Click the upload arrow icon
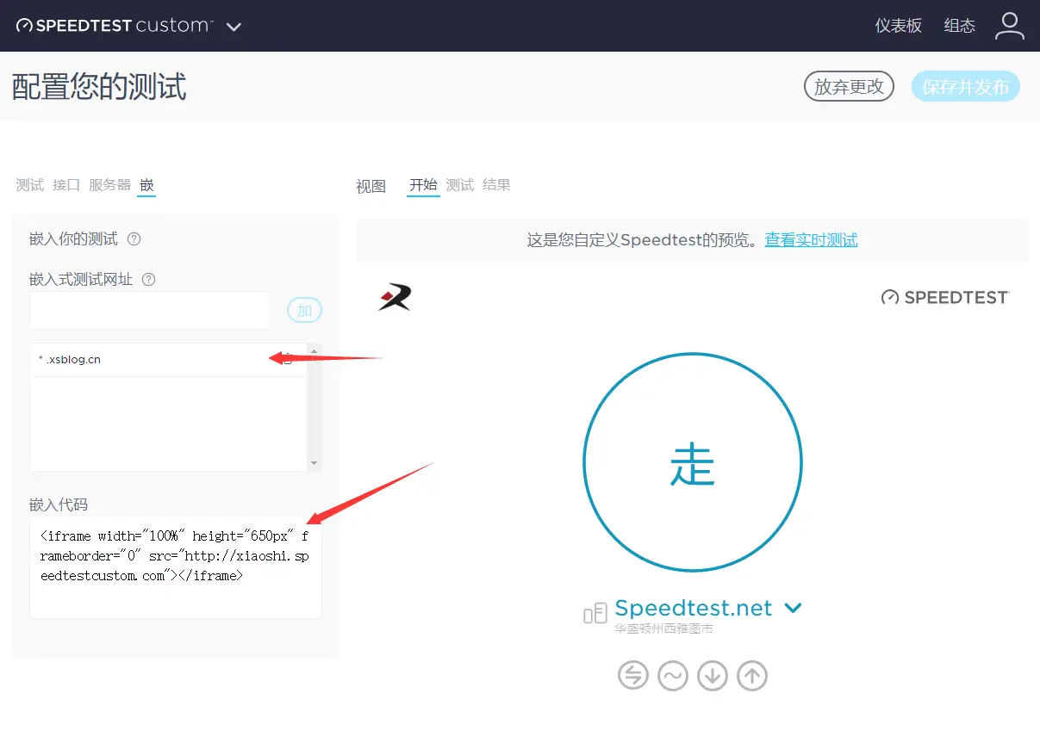 pos(752,675)
